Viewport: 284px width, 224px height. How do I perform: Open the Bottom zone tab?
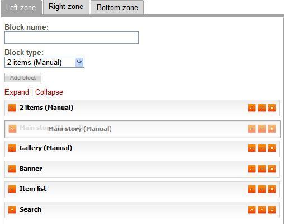point(117,7)
